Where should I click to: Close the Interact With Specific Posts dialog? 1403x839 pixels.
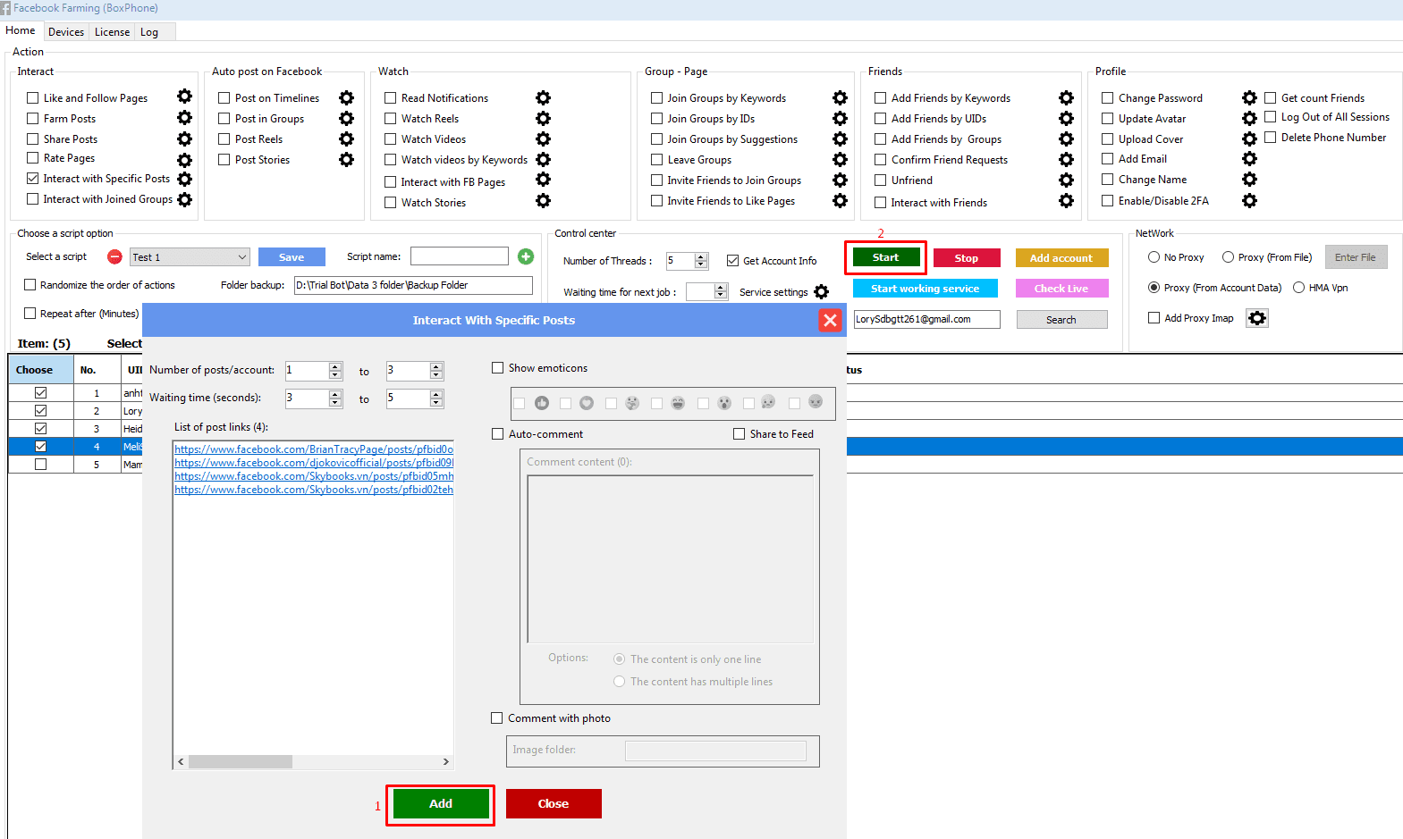(830, 320)
